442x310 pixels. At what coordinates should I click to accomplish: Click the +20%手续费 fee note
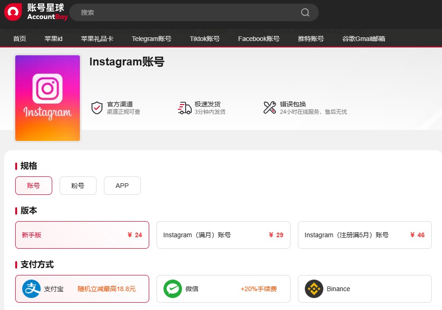(259, 289)
